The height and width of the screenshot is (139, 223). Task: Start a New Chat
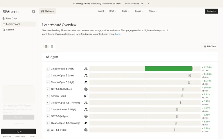click(19, 19)
